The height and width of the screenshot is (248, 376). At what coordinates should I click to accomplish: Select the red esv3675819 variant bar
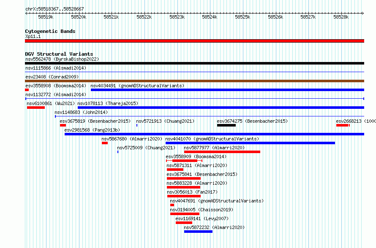pos(63,125)
